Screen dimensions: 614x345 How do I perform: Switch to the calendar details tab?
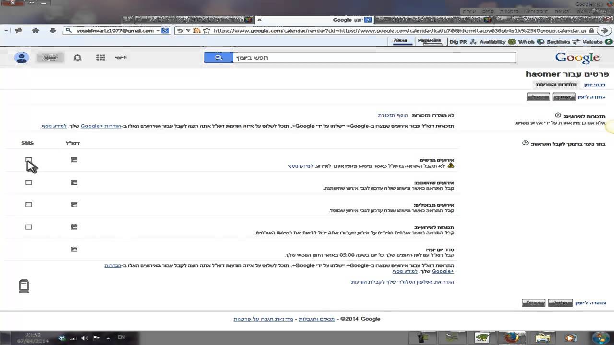[594, 85]
